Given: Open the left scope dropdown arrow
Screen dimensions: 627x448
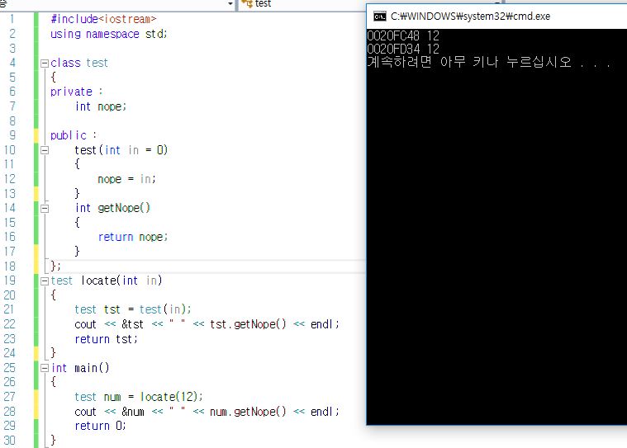Looking at the screenshot, I should point(230,4).
